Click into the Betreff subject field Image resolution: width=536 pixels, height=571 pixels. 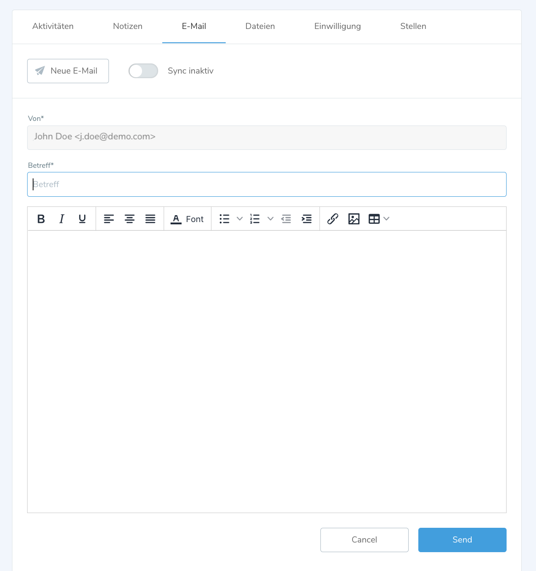point(267,184)
